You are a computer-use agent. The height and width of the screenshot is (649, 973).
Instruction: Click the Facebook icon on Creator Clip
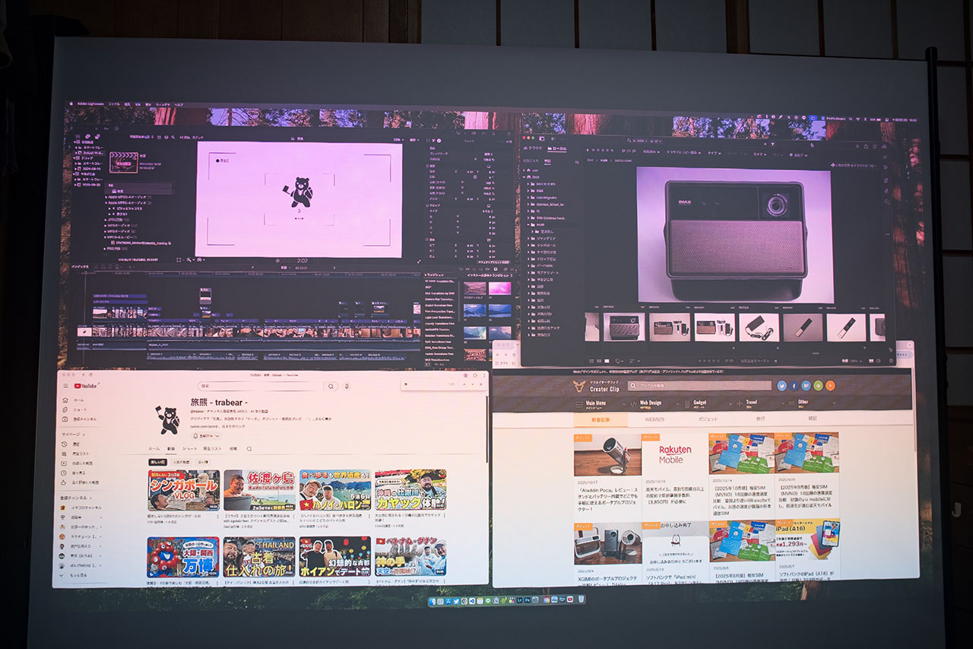(794, 386)
